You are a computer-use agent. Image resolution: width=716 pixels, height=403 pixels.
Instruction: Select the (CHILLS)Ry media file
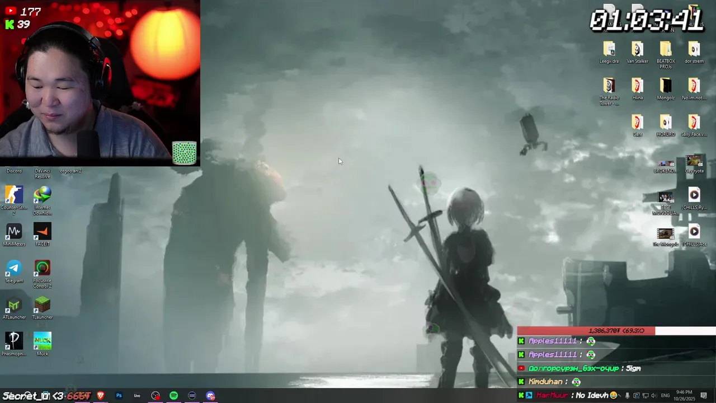click(694, 199)
